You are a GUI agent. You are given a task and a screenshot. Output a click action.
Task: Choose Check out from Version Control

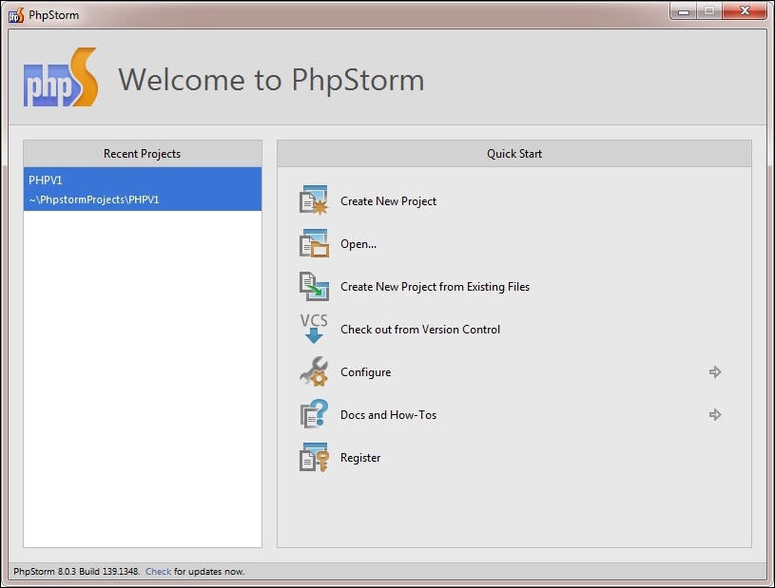420,330
